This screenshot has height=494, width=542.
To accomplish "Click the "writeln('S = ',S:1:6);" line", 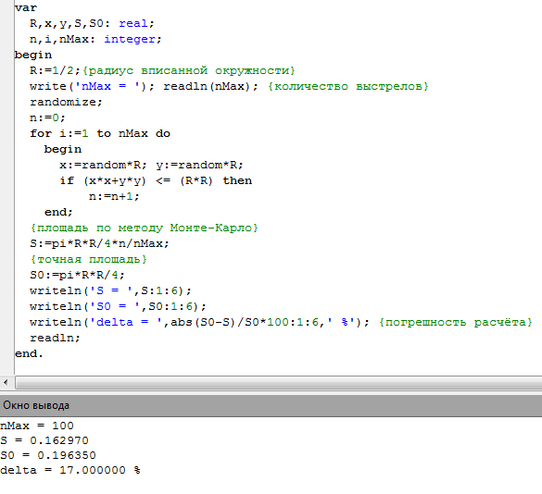I will point(110,290).
